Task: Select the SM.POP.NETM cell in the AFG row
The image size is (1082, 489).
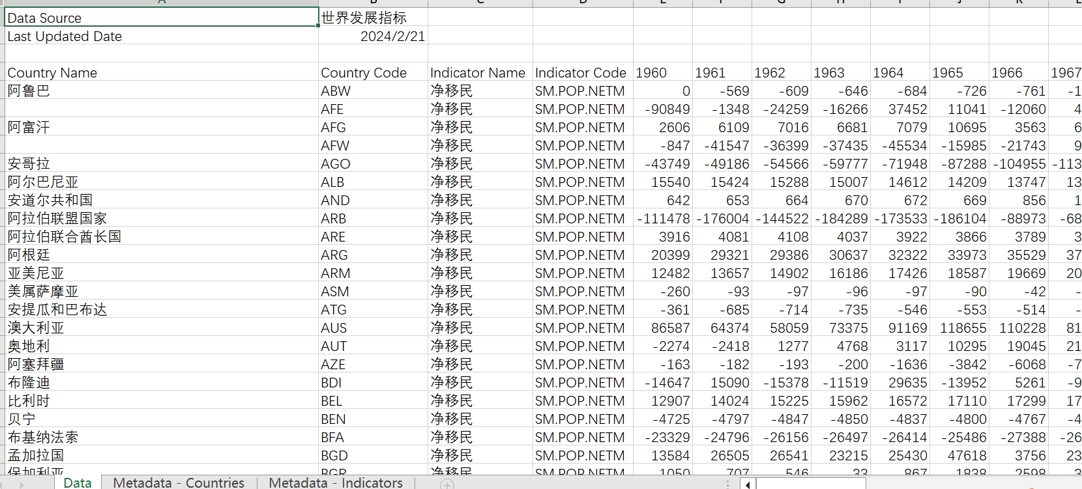Action: (583, 127)
